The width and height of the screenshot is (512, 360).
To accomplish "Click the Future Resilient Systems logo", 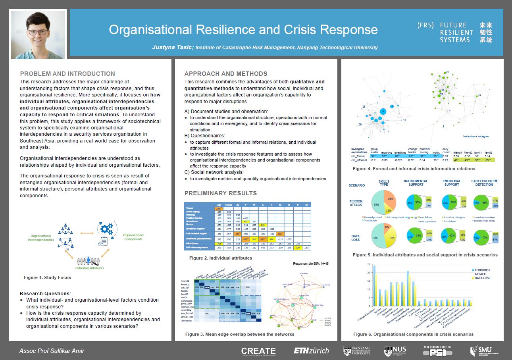I will [455, 33].
